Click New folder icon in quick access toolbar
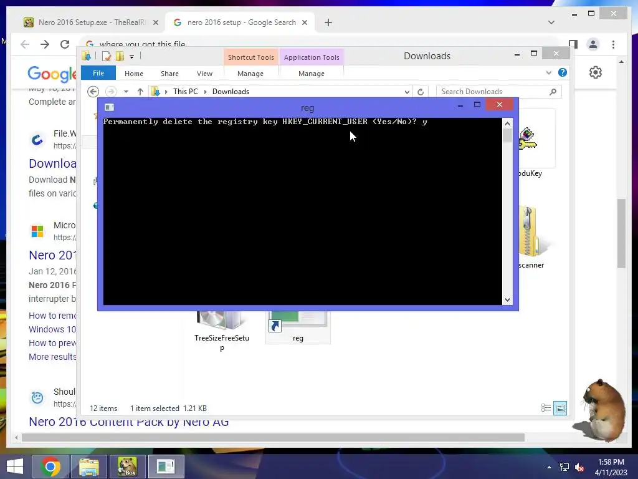Screen dimensions: 638x479 [120, 56]
